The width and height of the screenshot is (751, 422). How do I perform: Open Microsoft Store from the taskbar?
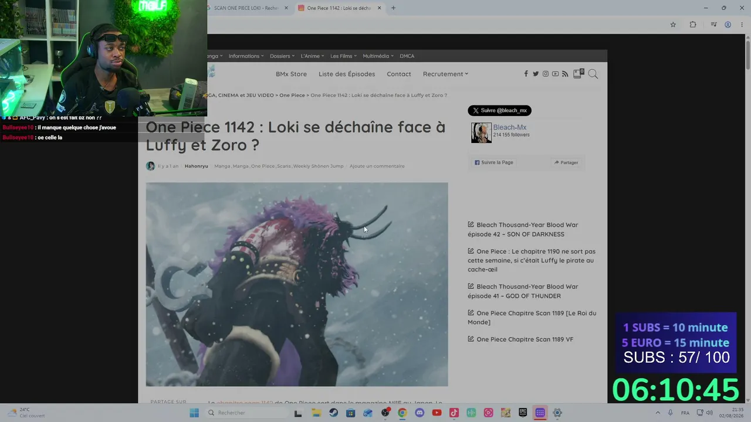[x=350, y=413]
